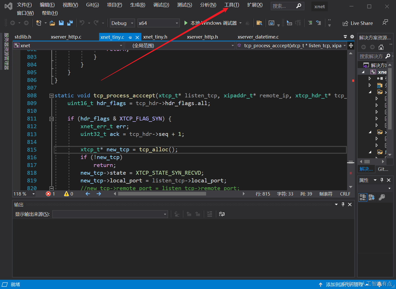Switch to xserver_http.c tab

[x=66, y=37]
